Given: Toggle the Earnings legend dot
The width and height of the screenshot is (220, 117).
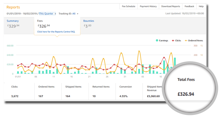Looking at the screenshot, I should 157,40.
